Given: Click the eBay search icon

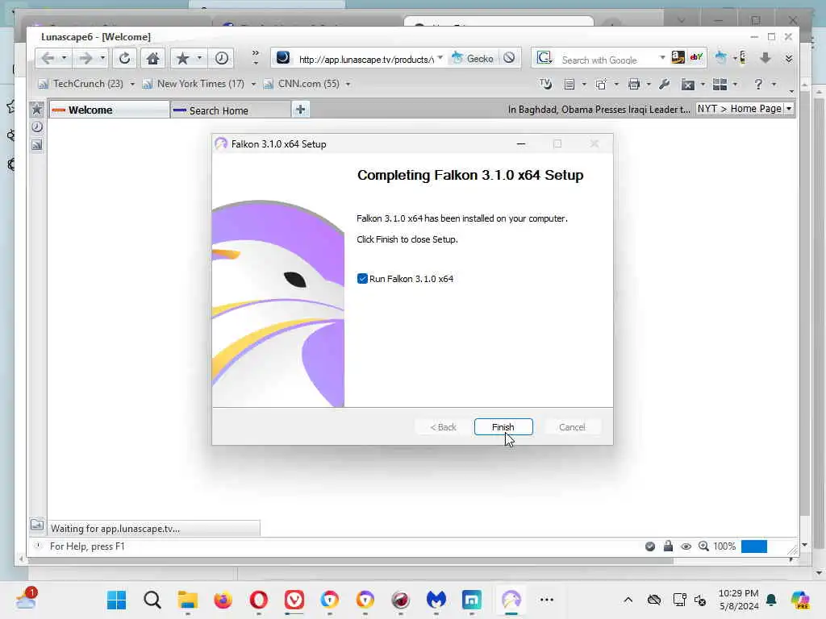Looking at the screenshot, I should [696, 57].
